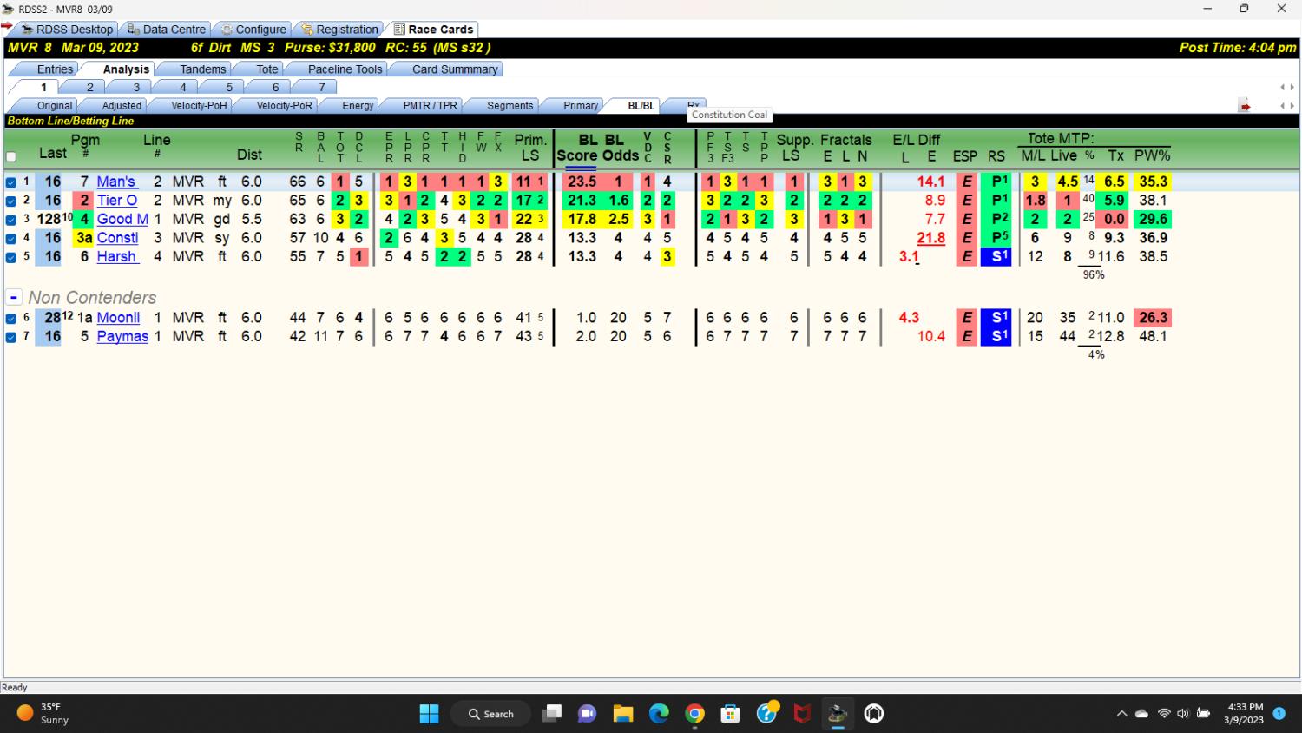Open the clock and date display
This screenshot has width=1302, height=733.
click(1244, 713)
